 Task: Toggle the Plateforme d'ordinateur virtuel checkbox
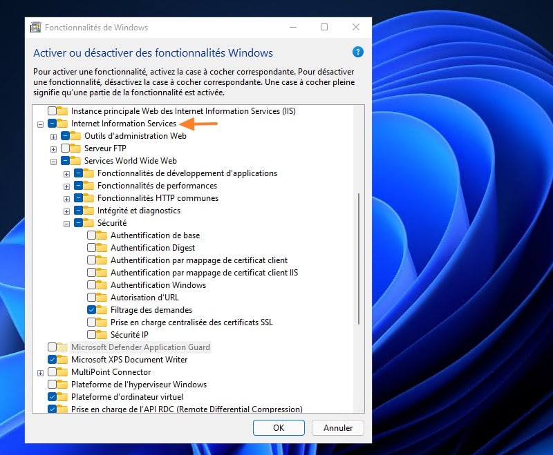click(53, 397)
